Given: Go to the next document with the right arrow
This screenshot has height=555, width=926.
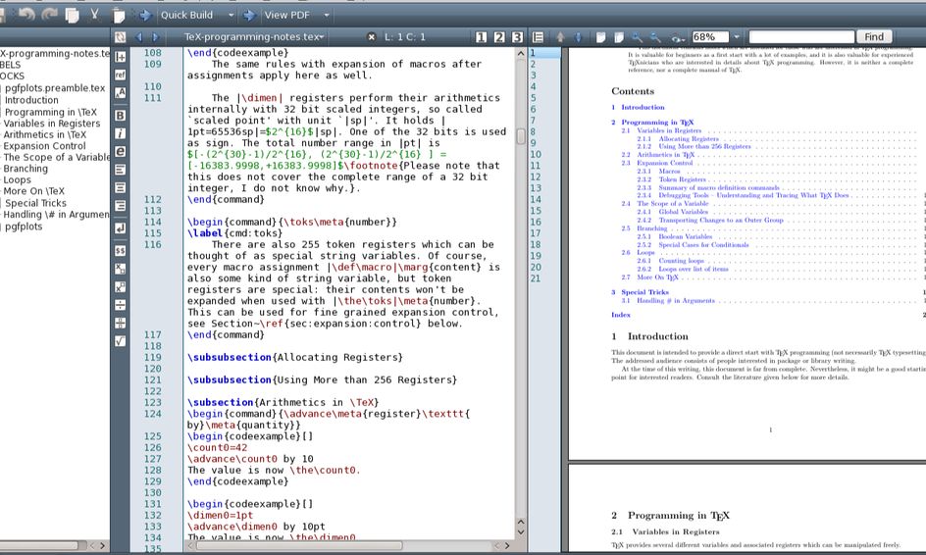Looking at the screenshot, I should (155, 36).
